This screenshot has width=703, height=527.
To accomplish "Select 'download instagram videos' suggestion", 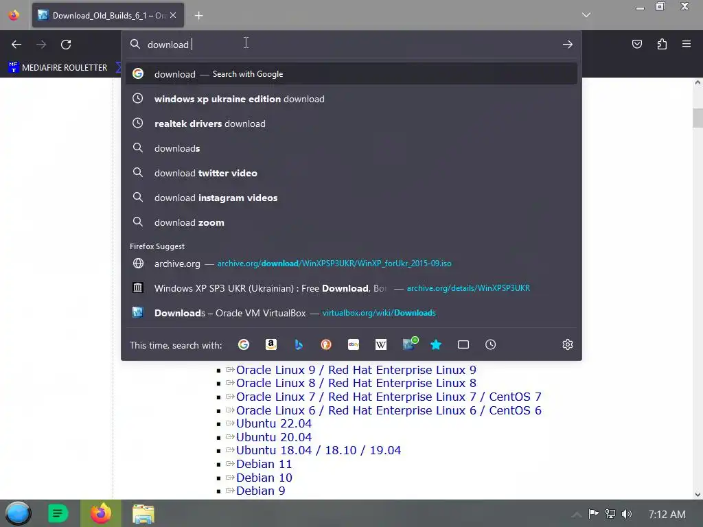I will 351,198.
